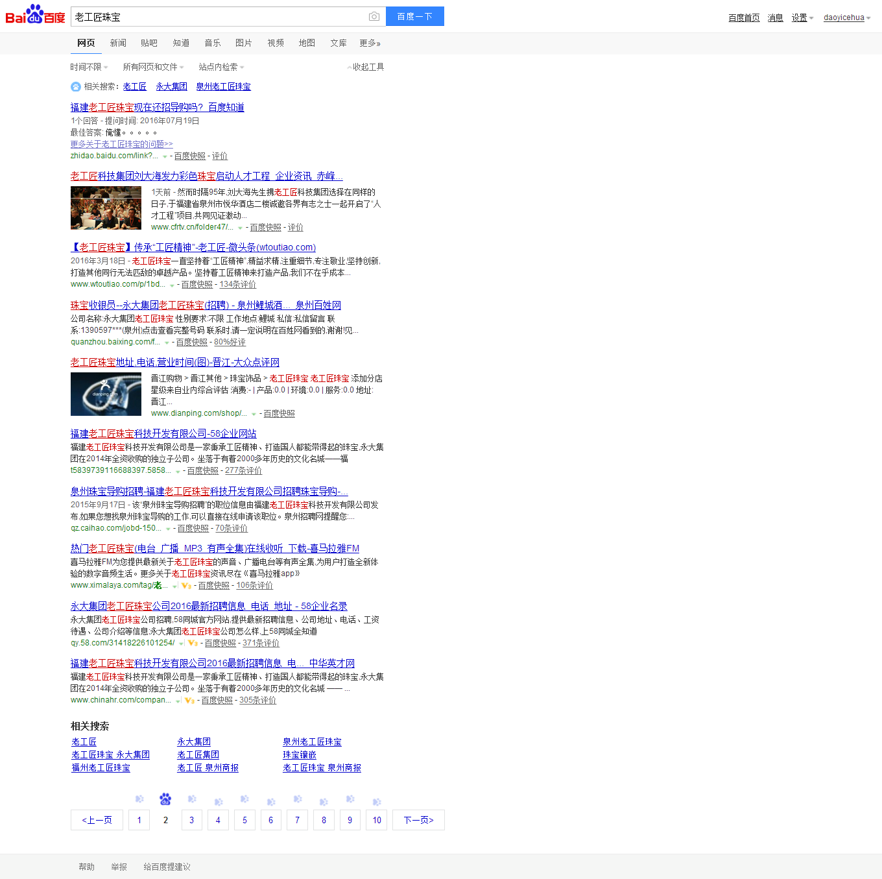Open result 福建老工匠珠宝现在还招导购吗
Image resolution: width=882 pixels, height=879 pixels.
click(x=158, y=108)
